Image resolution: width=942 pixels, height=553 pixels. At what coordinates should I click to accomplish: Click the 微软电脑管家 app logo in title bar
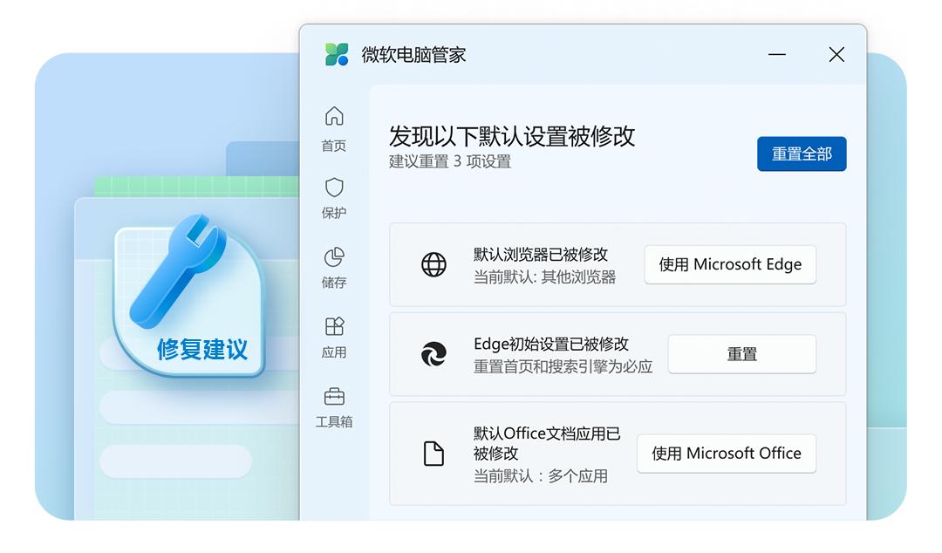(x=338, y=53)
